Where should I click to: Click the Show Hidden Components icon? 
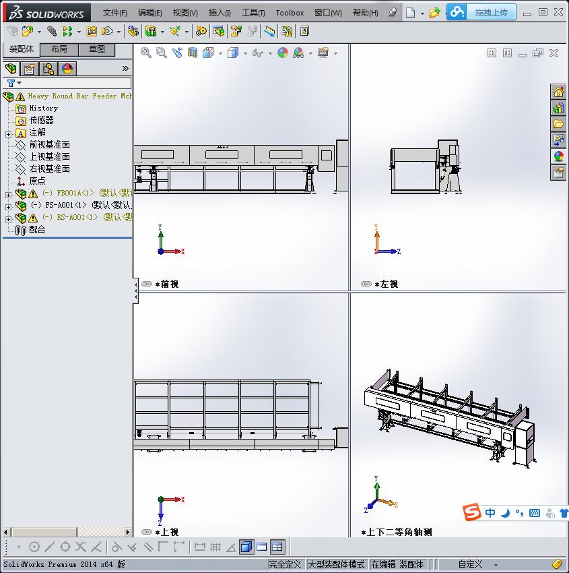[x=133, y=32]
